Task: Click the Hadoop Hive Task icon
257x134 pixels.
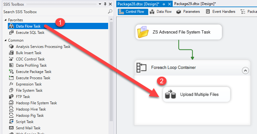Action: tap(11, 109)
